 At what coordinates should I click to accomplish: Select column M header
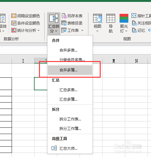[114, 61]
